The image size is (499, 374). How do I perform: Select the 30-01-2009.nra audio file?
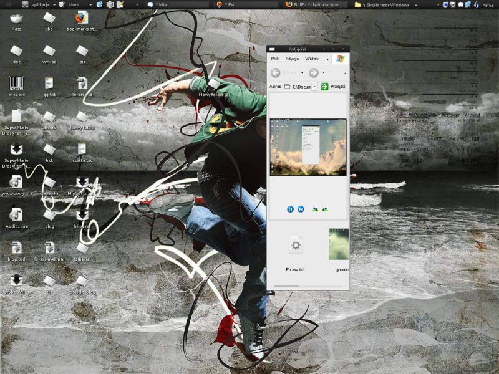pyautogui.click(x=16, y=181)
